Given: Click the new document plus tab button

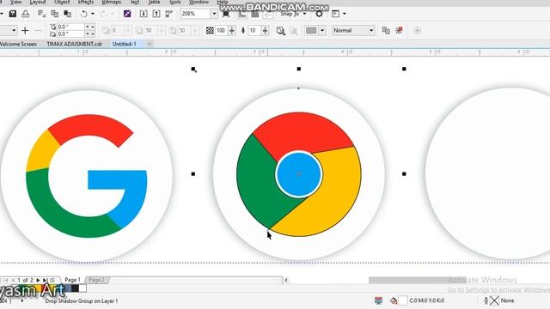Looking at the screenshot, I should pos(150,44).
